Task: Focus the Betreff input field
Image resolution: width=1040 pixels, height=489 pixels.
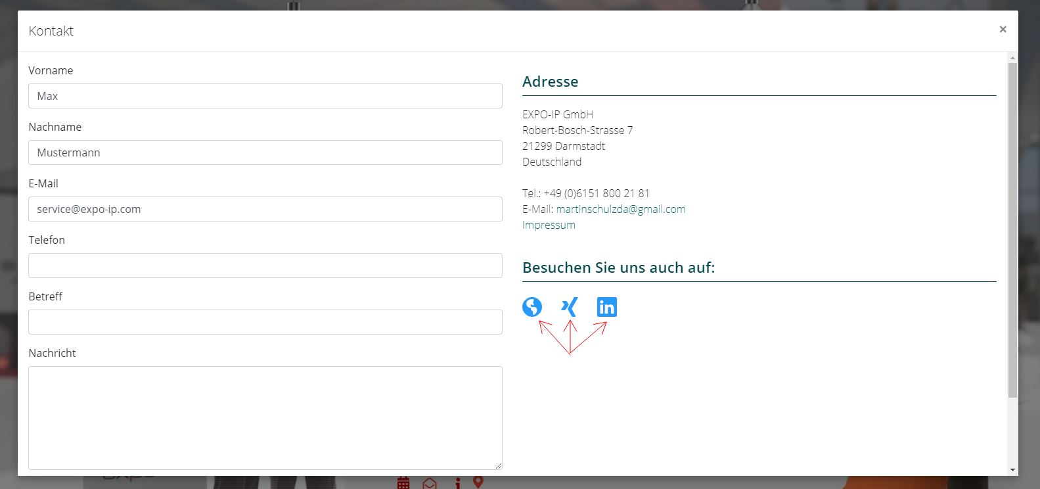Action: coord(265,322)
